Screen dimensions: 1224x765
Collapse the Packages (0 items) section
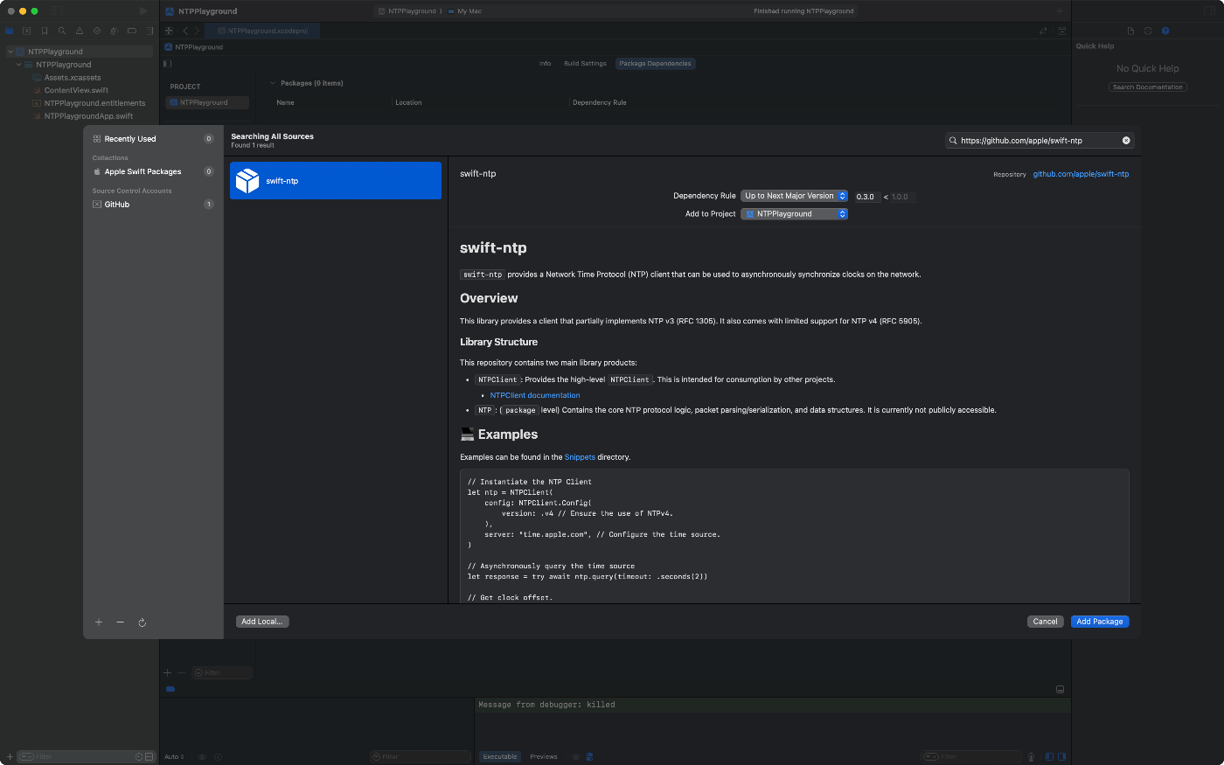[273, 83]
